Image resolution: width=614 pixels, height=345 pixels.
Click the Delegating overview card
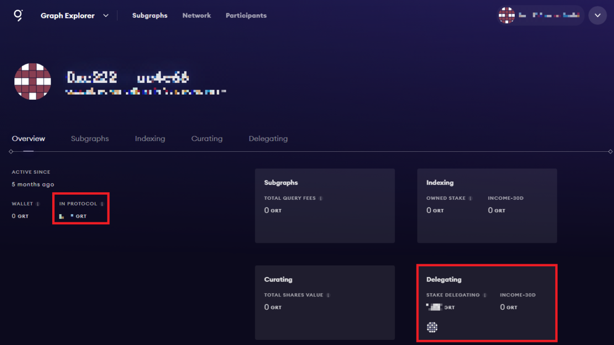[487, 303]
